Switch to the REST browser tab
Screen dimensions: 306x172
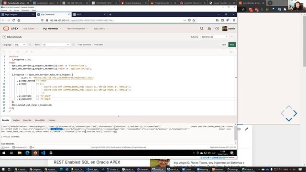click(89, 14)
